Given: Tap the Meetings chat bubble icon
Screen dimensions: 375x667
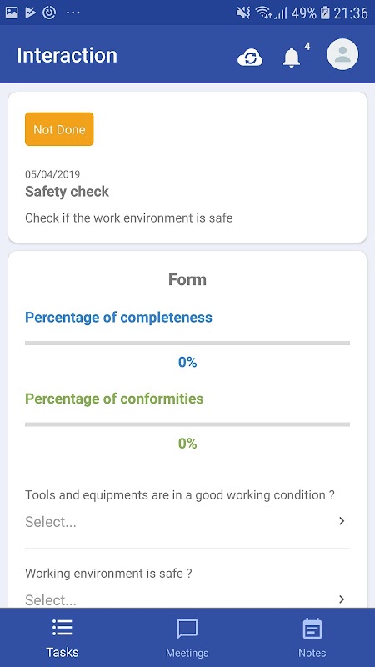Looking at the screenshot, I should click(x=187, y=629).
